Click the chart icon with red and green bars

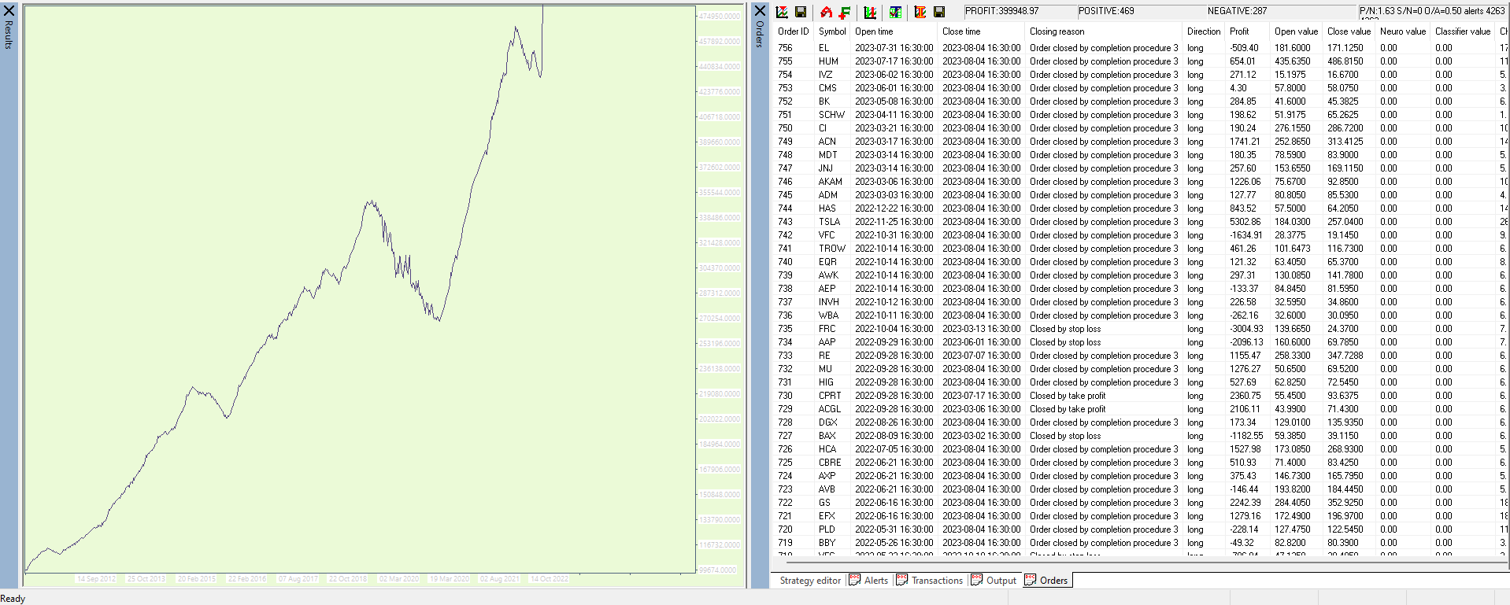(x=870, y=12)
